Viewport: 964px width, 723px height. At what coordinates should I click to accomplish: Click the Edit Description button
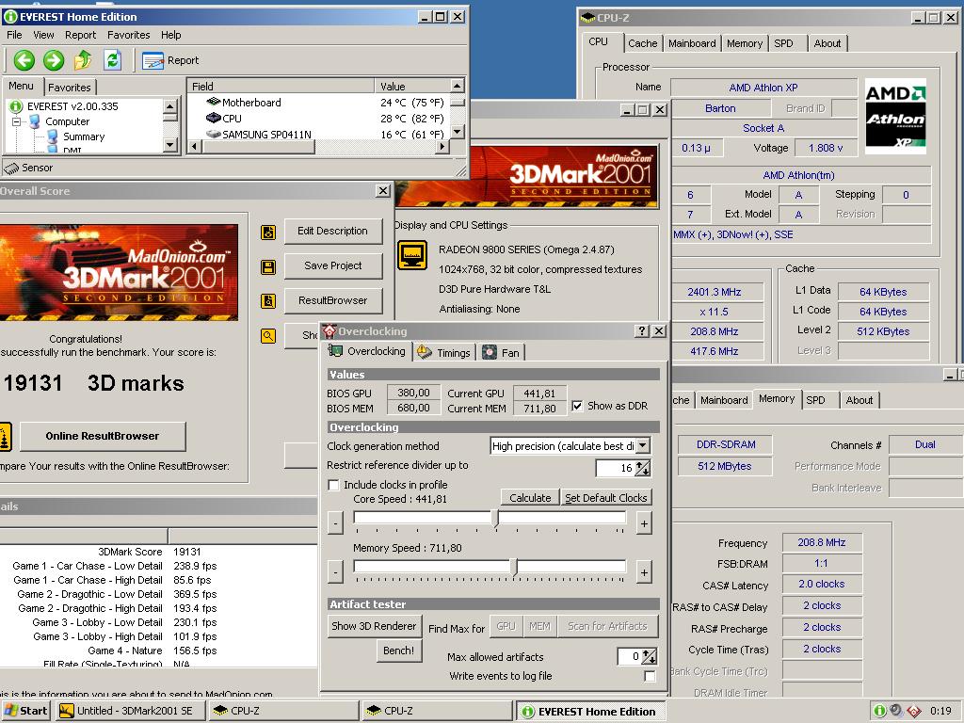click(332, 232)
